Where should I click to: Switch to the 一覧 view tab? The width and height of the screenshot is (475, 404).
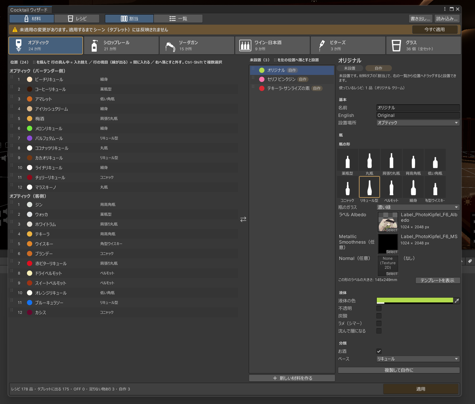pyautogui.click(x=178, y=19)
